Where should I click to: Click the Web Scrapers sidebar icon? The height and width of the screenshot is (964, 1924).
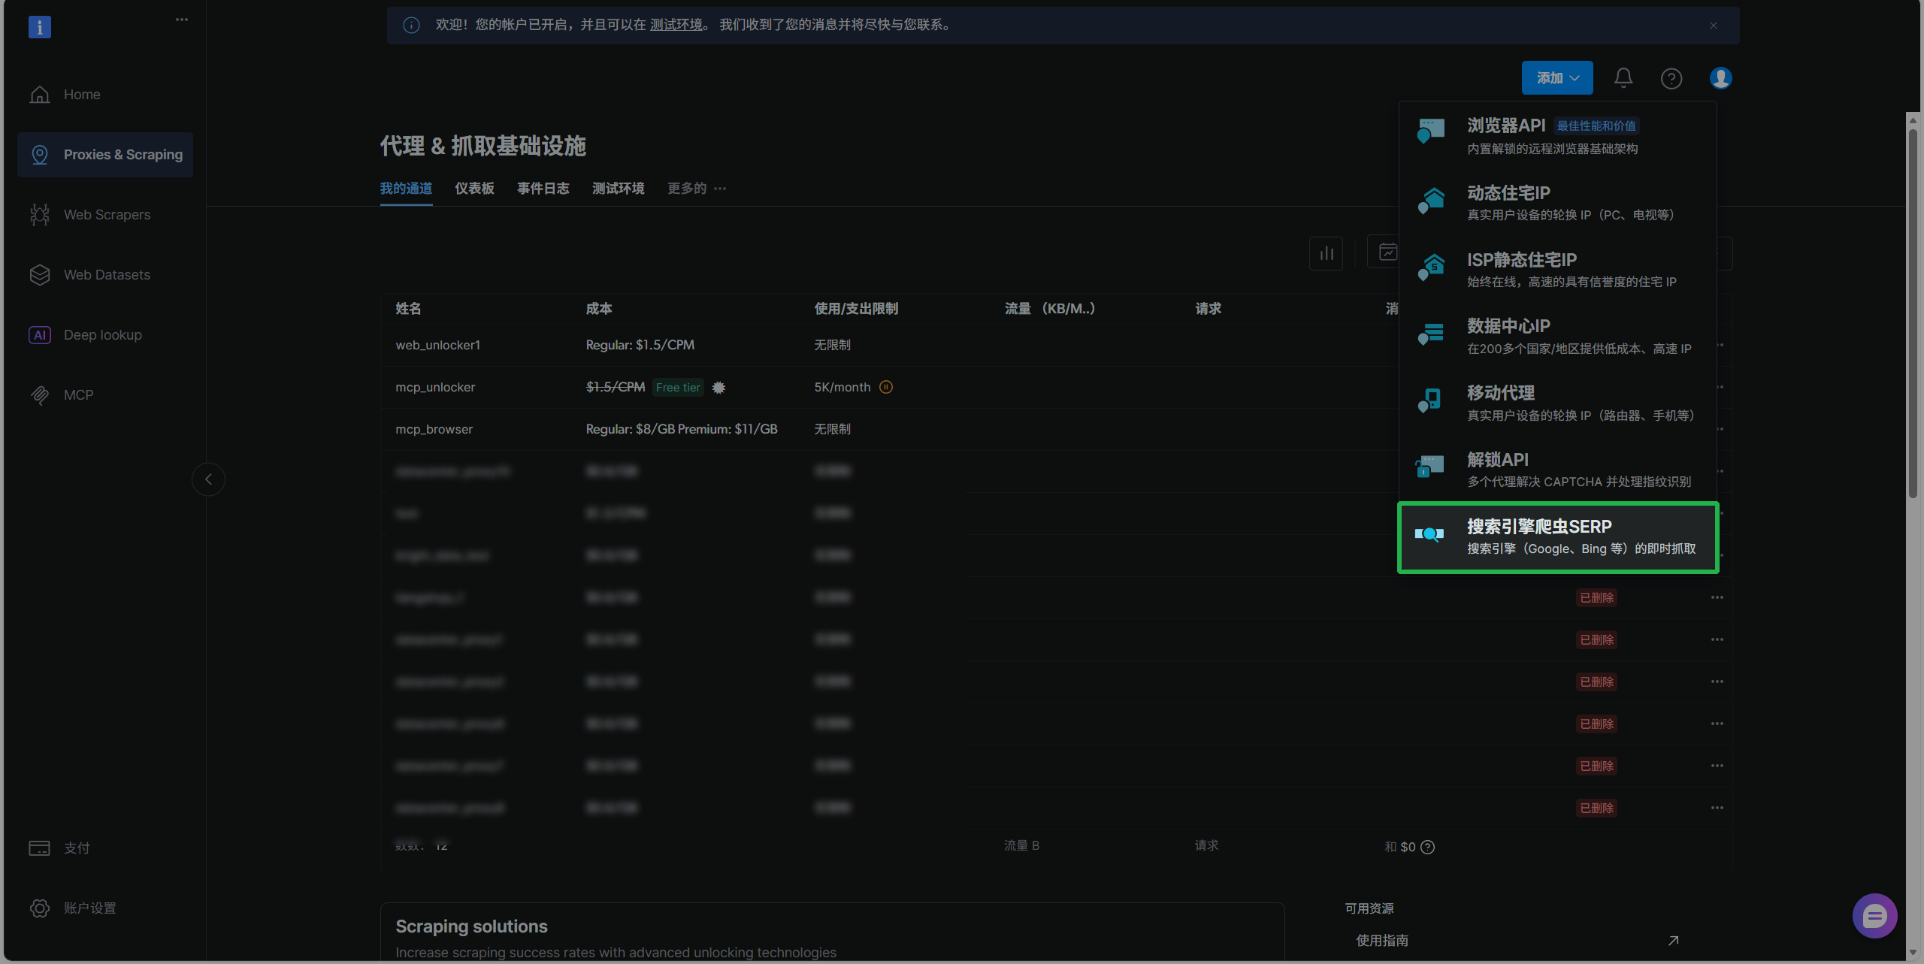40,215
